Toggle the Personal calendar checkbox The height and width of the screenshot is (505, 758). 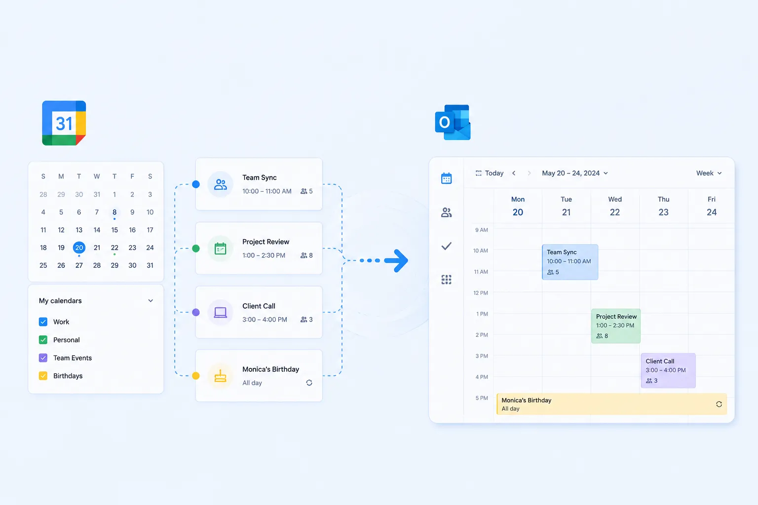click(43, 340)
